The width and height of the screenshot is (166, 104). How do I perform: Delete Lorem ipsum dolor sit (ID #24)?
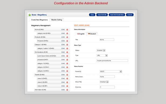click(67, 56)
